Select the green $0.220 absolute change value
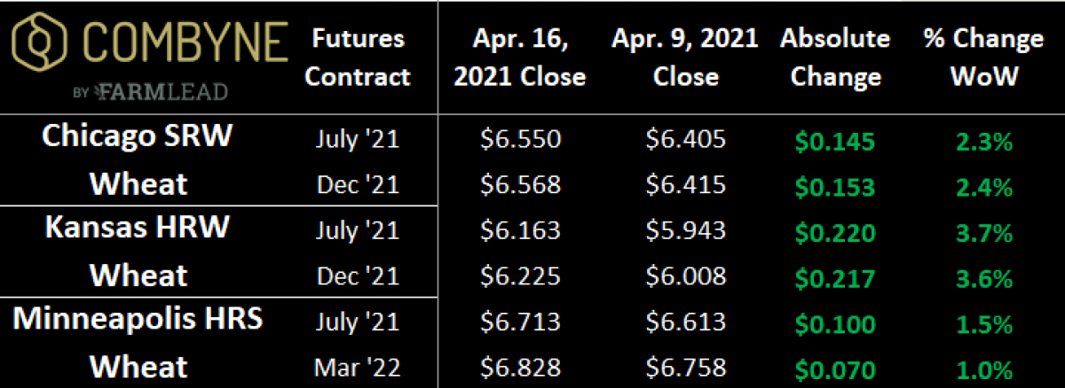 tap(834, 230)
